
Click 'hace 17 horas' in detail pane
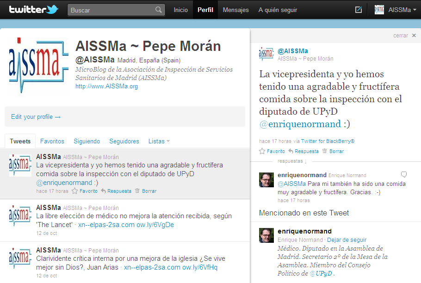tap(275, 141)
